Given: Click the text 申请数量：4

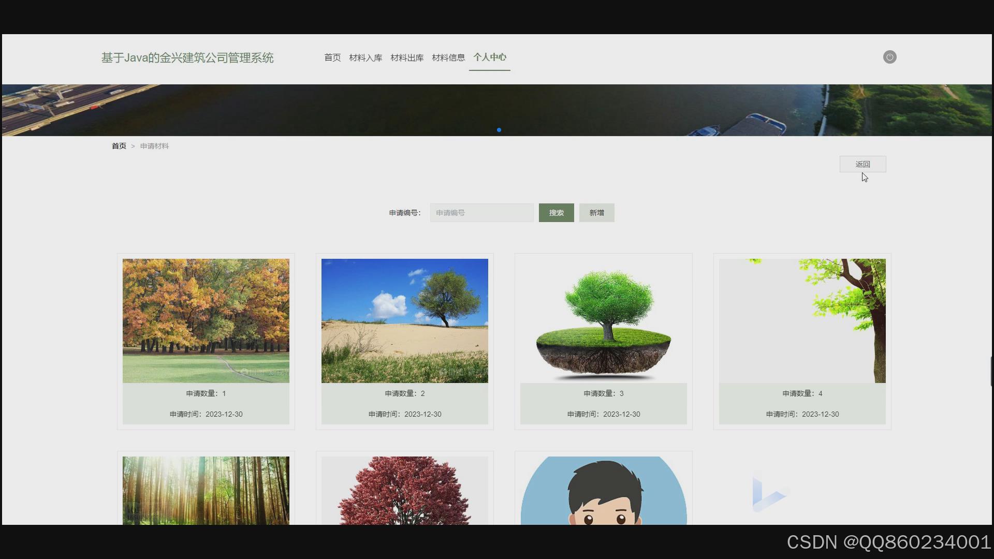Looking at the screenshot, I should pyautogui.click(x=802, y=393).
